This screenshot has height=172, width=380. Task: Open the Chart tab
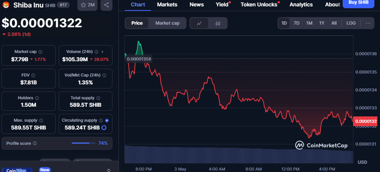[x=138, y=4]
